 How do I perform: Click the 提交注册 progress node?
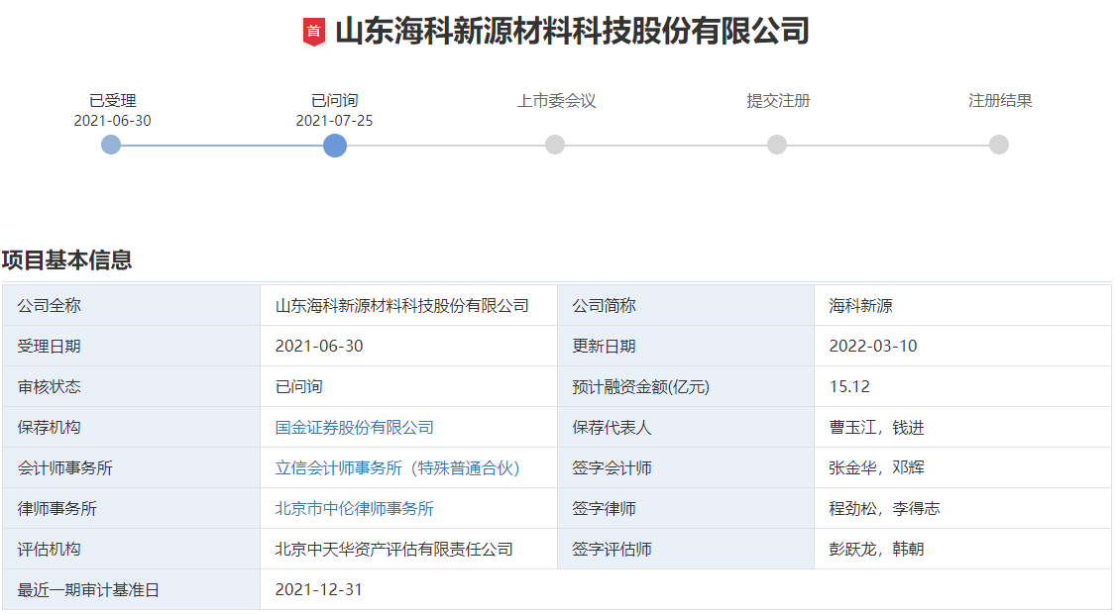[776, 146]
